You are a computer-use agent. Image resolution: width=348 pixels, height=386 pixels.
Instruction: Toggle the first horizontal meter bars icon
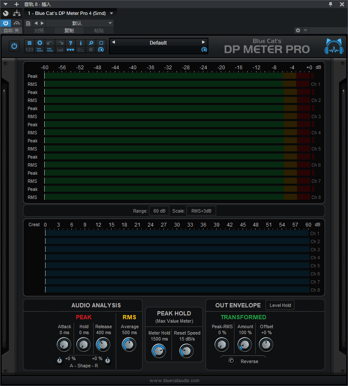tap(40, 50)
